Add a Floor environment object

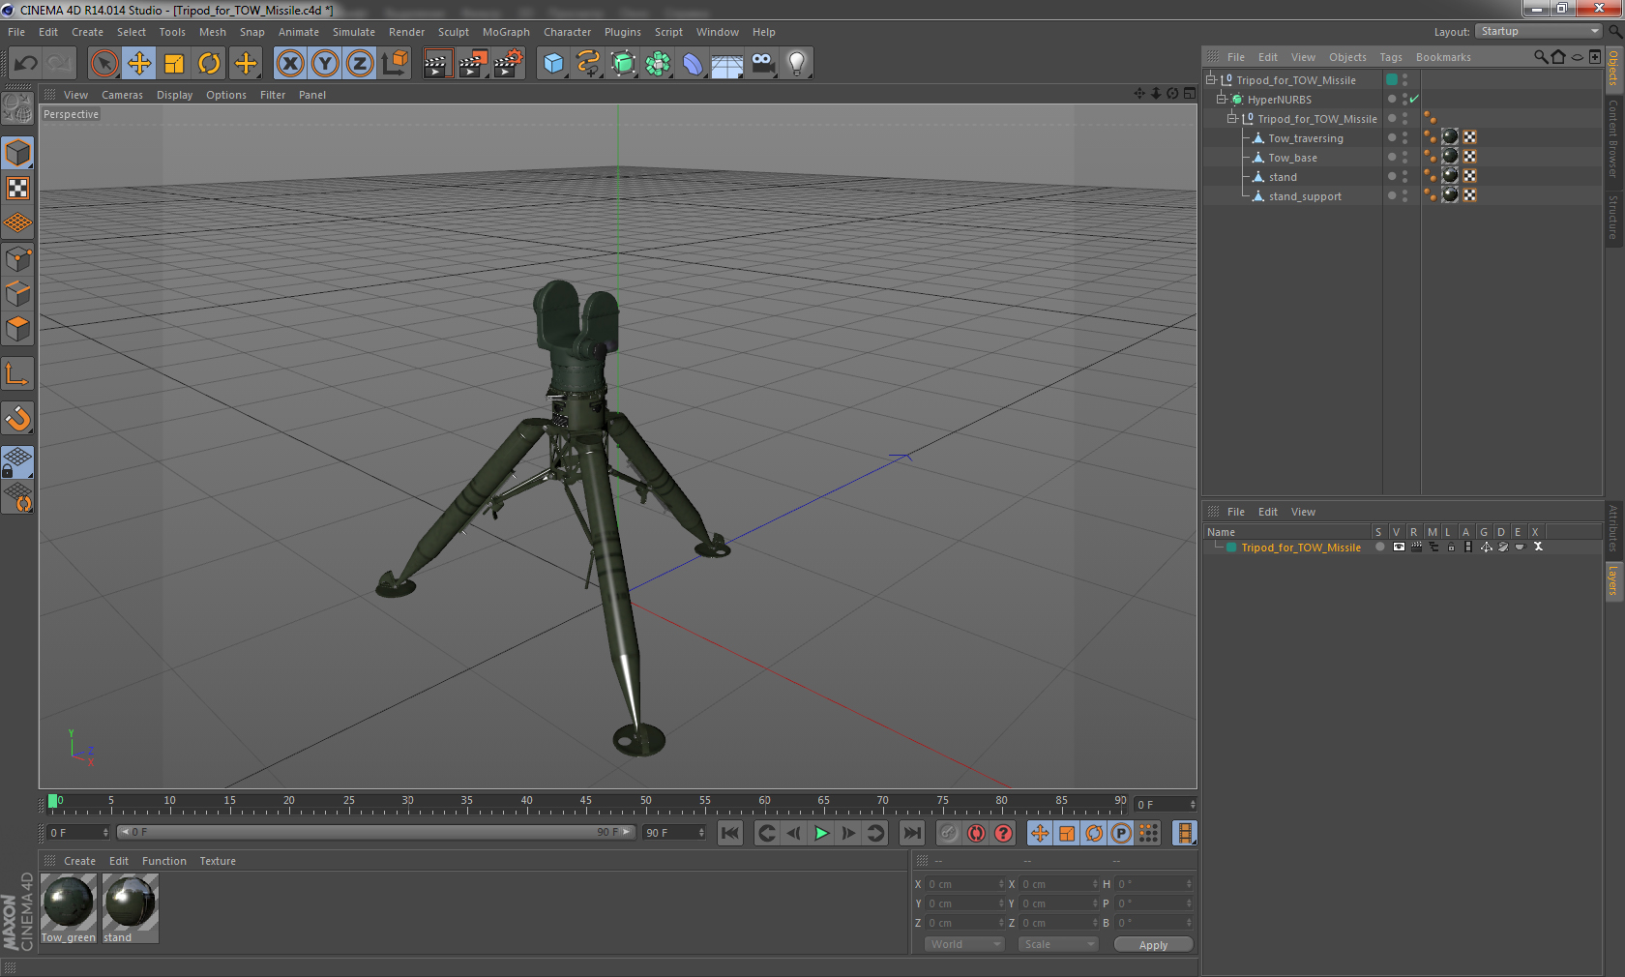click(x=727, y=64)
